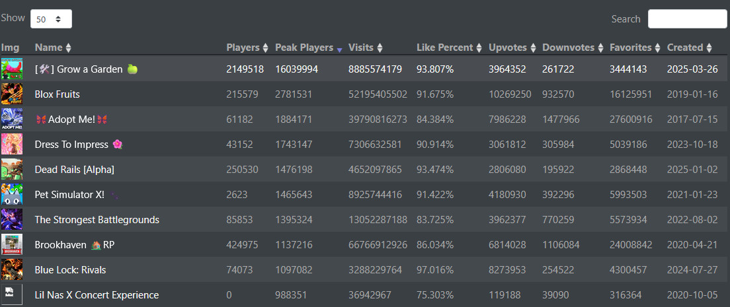Open the Brookhaven RP name link
The height and width of the screenshot is (307, 730).
(x=75, y=245)
